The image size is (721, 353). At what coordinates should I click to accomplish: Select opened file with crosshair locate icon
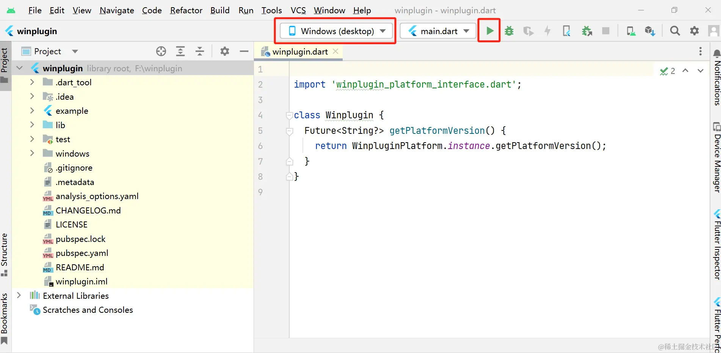pos(161,51)
